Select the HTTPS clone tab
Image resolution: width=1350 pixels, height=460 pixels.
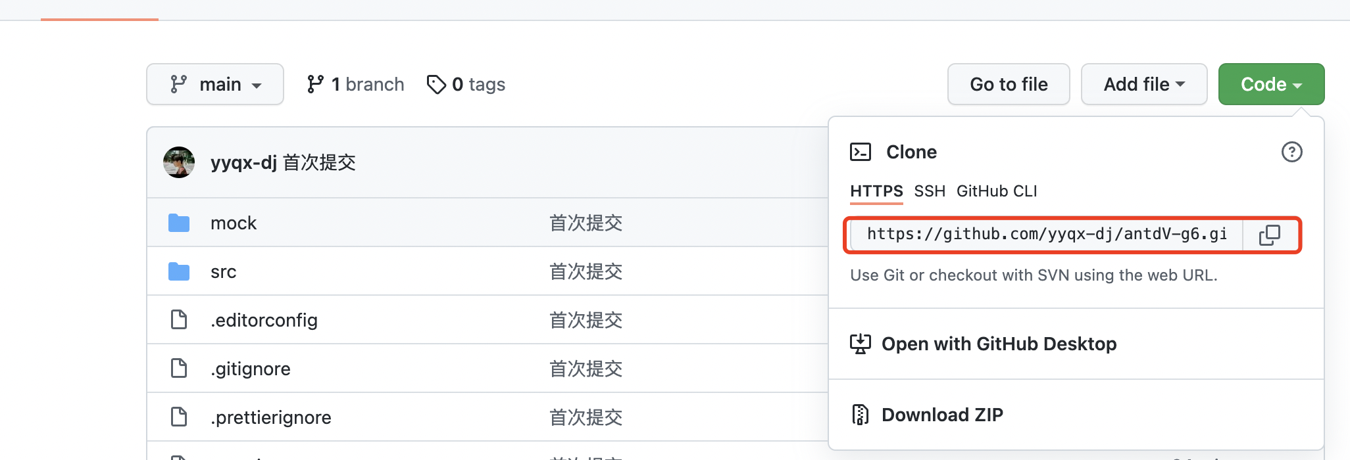click(876, 191)
